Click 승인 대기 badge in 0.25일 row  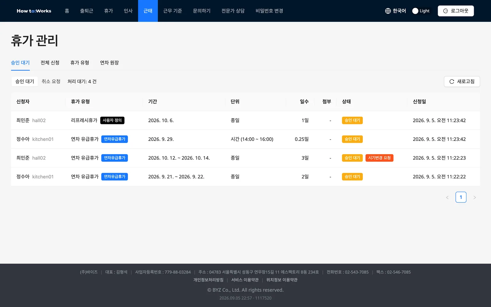[x=352, y=139]
